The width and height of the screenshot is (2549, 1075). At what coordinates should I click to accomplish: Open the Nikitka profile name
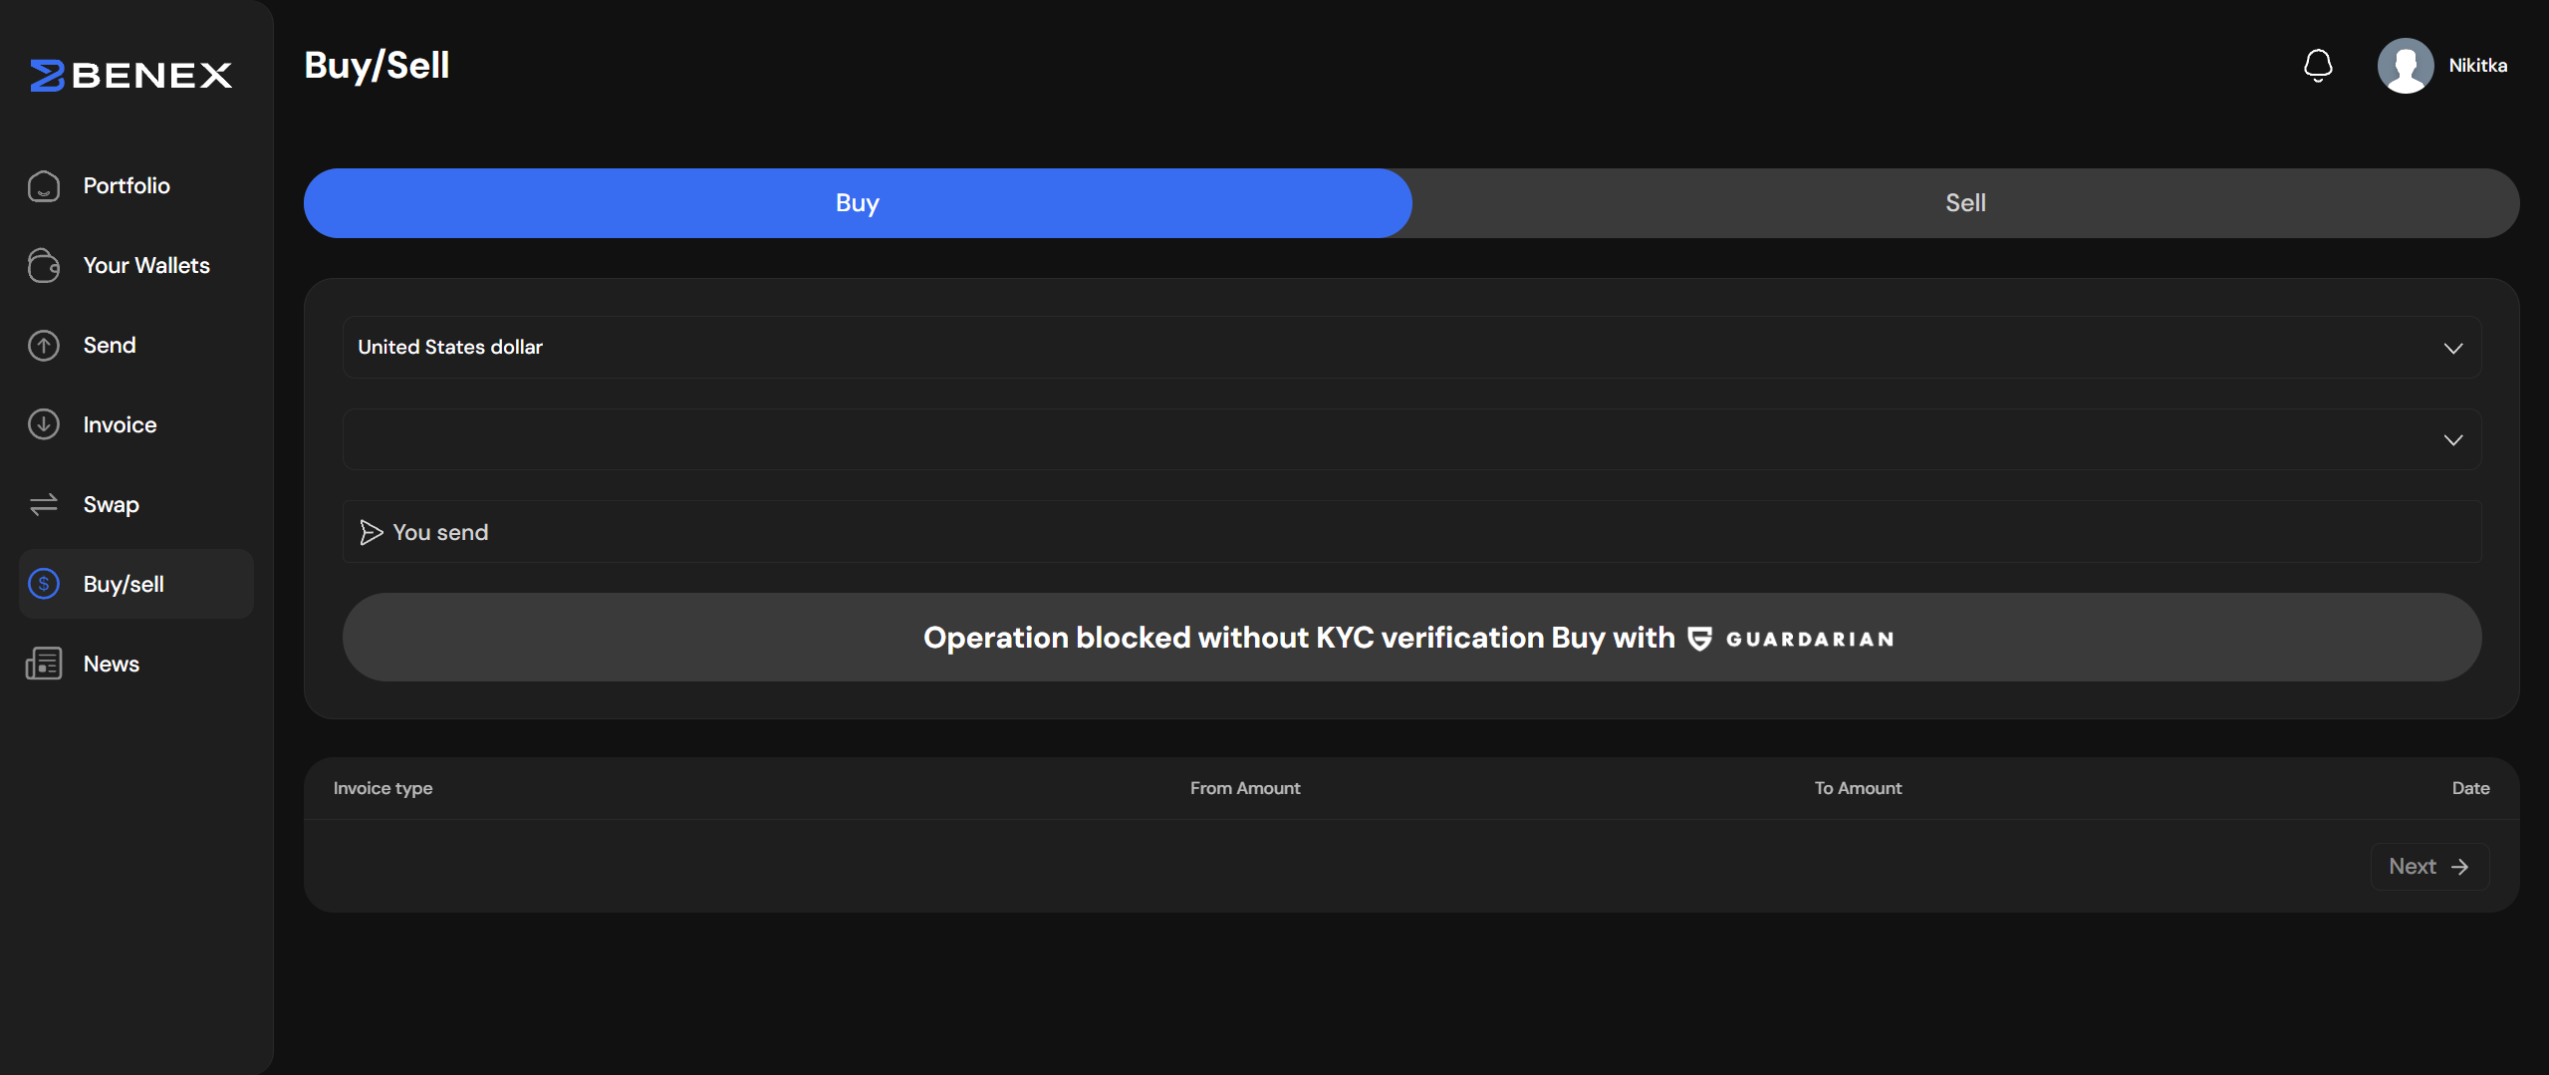coord(2477,66)
